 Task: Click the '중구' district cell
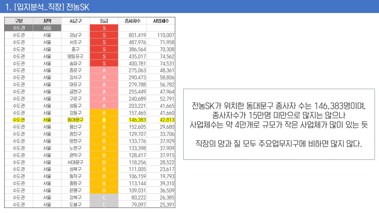tap(75, 49)
